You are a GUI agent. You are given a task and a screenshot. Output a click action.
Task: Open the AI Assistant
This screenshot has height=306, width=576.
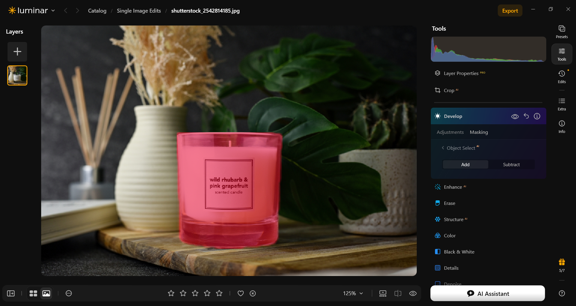coord(487,293)
